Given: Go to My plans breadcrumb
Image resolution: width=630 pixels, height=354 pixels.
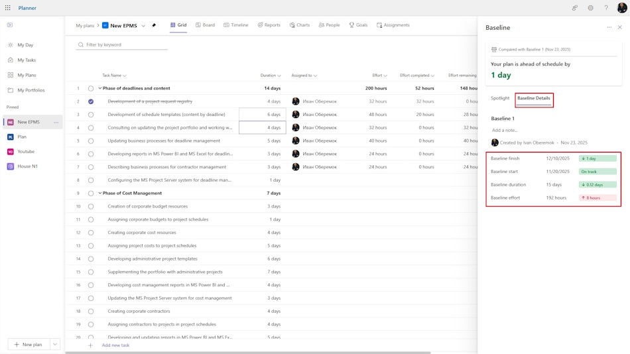Looking at the screenshot, I should coord(85,25).
